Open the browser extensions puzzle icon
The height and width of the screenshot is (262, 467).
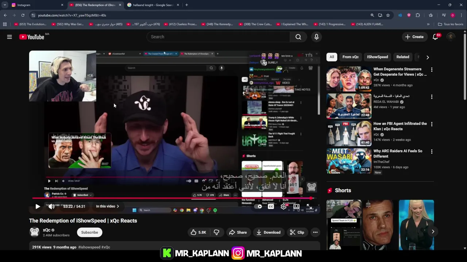click(418, 15)
